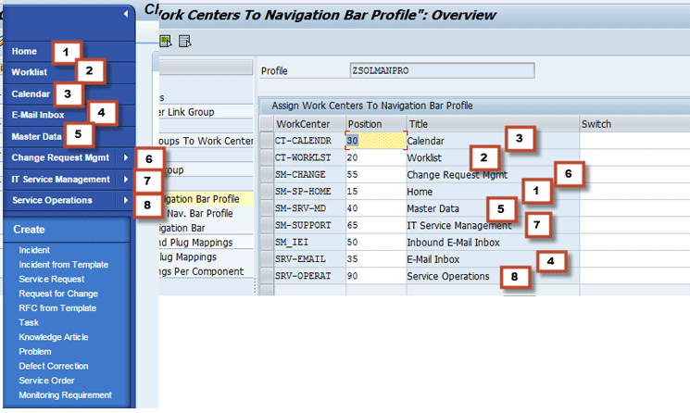The width and height of the screenshot is (690, 413).
Task: Expand the IT Service Management submenu arrow
Action: pyautogui.click(x=125, y=179)
